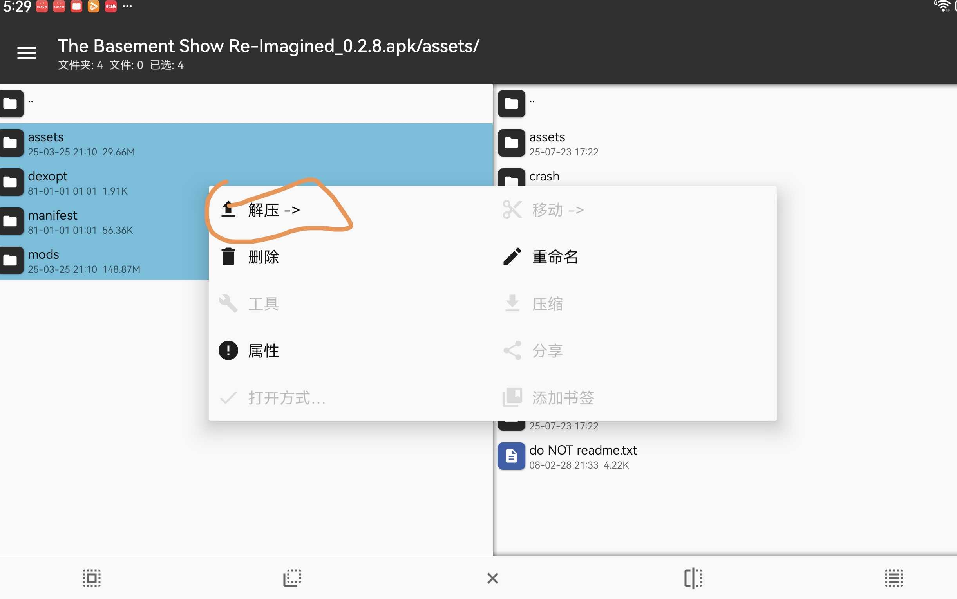Click the compress download-arrow icon
This screenshot has width=957, height=599.
point(512,303)
